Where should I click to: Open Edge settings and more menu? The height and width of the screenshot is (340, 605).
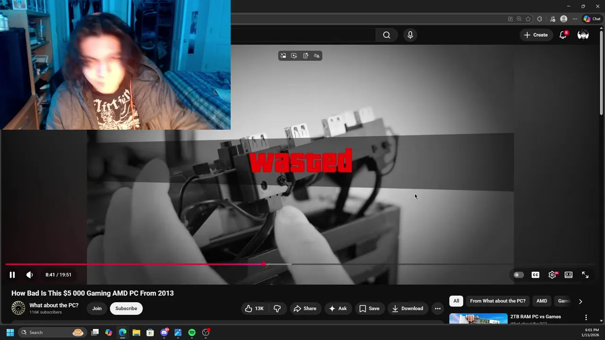[x=575, y=19]
